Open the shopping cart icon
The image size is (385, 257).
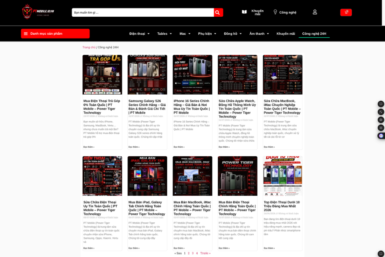click(346, 12)
